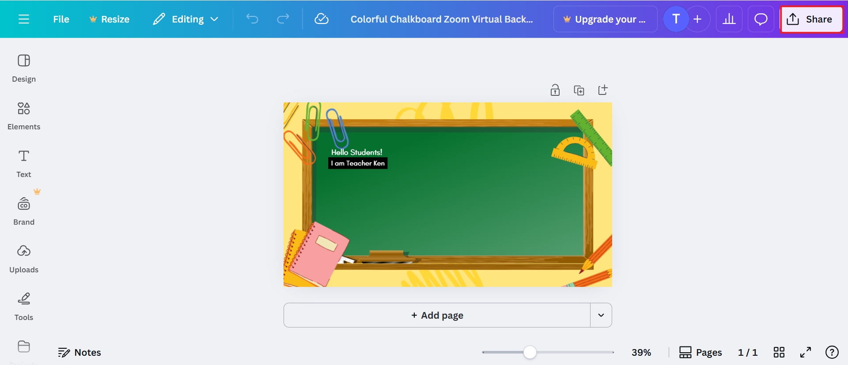Open the Design sidebar panel
Image resolution: width=848 pixels, height=365 pixels.
(24, 68)
